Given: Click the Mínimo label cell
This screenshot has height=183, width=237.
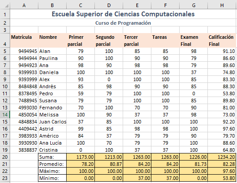Looking at the screenshot, I should tap(52, 178).
